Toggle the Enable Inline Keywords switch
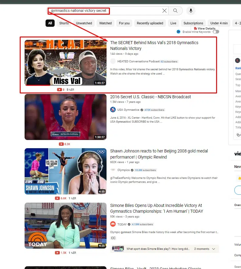The height and width of the screenshot is (269, 241). 216,32
